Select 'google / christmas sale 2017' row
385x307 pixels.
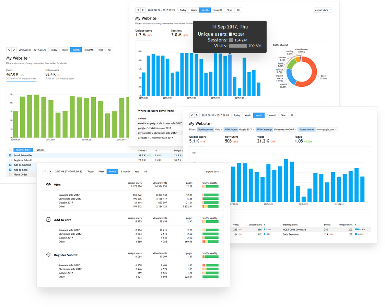(x=160, y=128)
